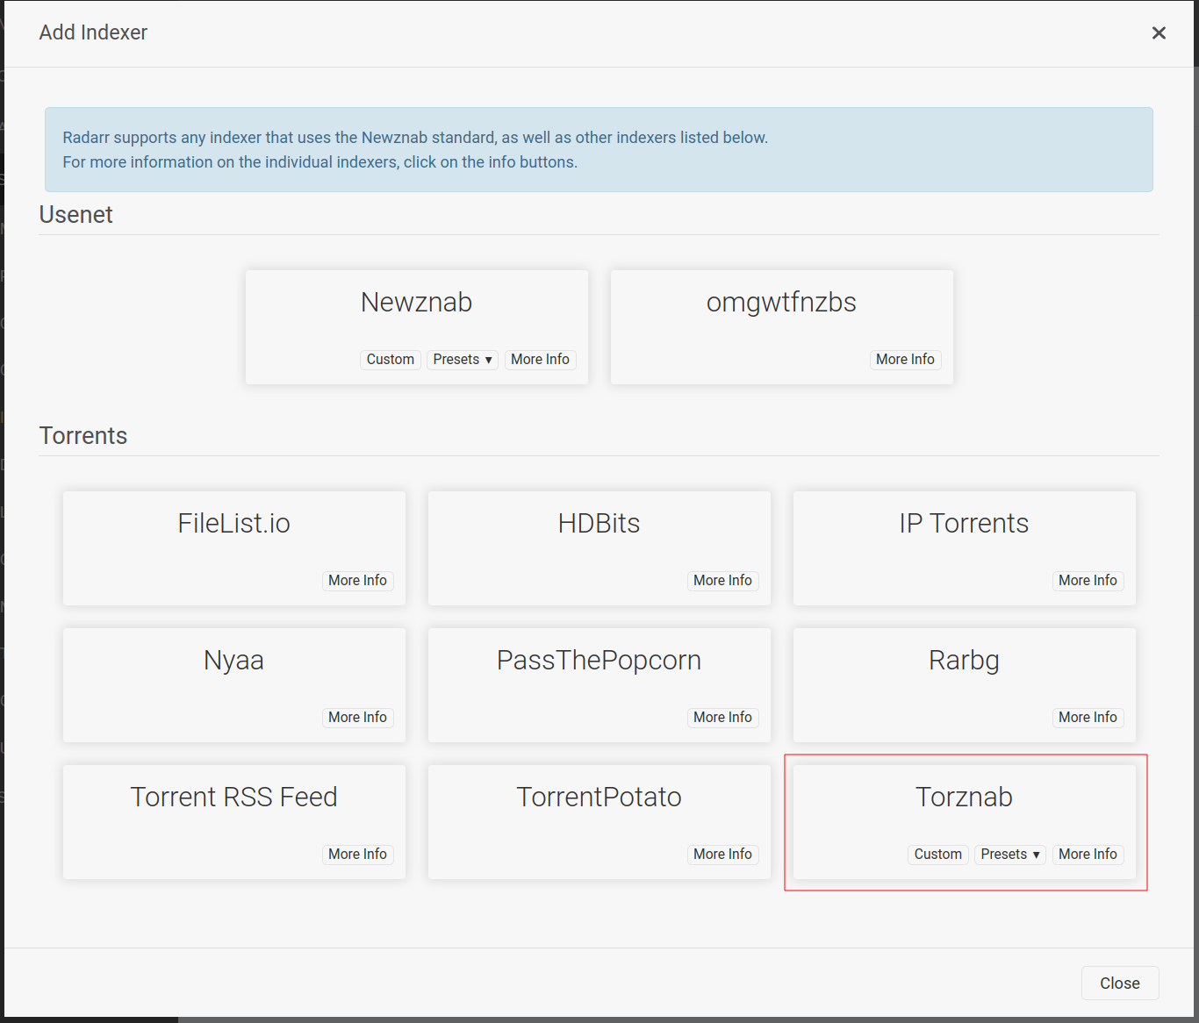
Task: Click the Close button at bottom
Action: tap(1120, 983)
